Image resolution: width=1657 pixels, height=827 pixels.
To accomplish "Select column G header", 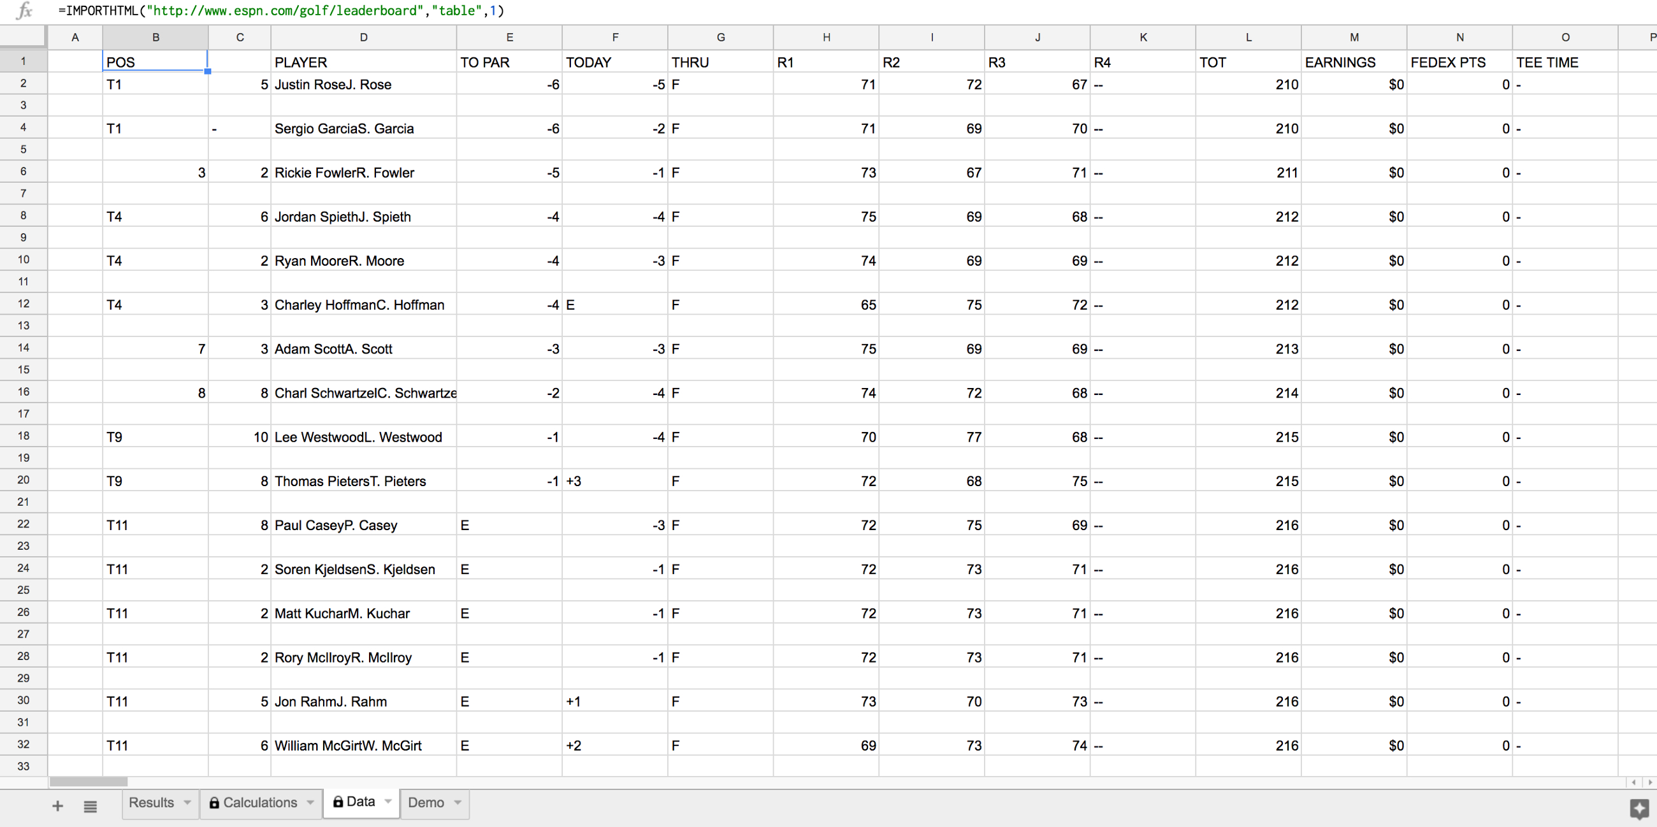I will coord(720,38).
